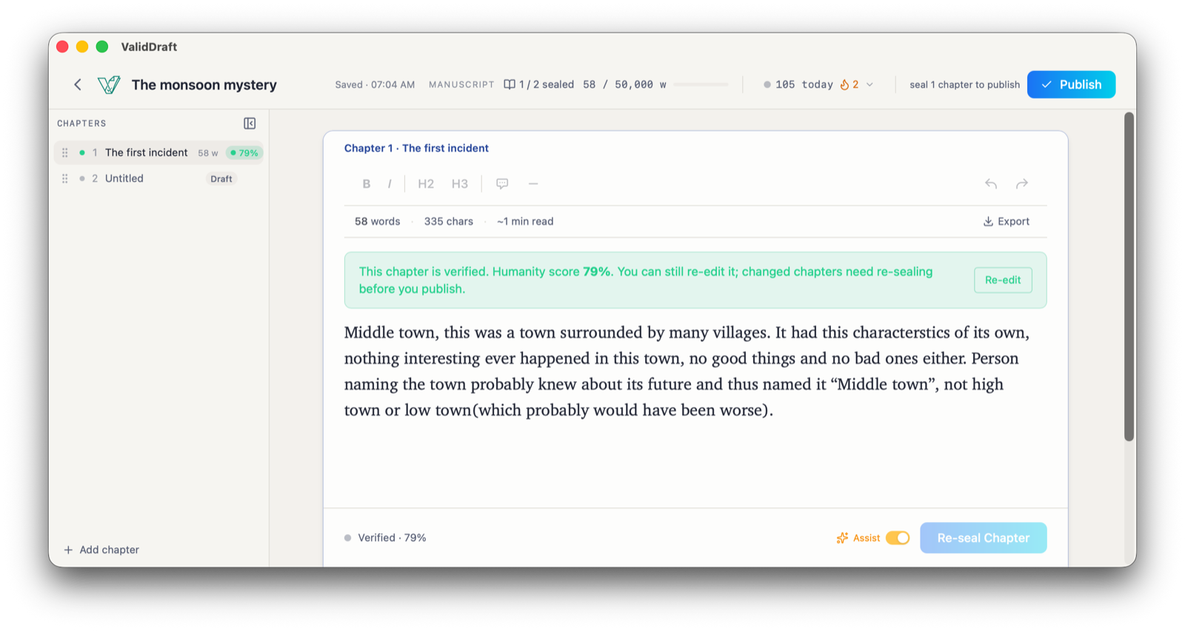Click the manuscript word count progress bar
Image resolution: width=1185 pixels, height=631 pixels.
pos(701,84)
